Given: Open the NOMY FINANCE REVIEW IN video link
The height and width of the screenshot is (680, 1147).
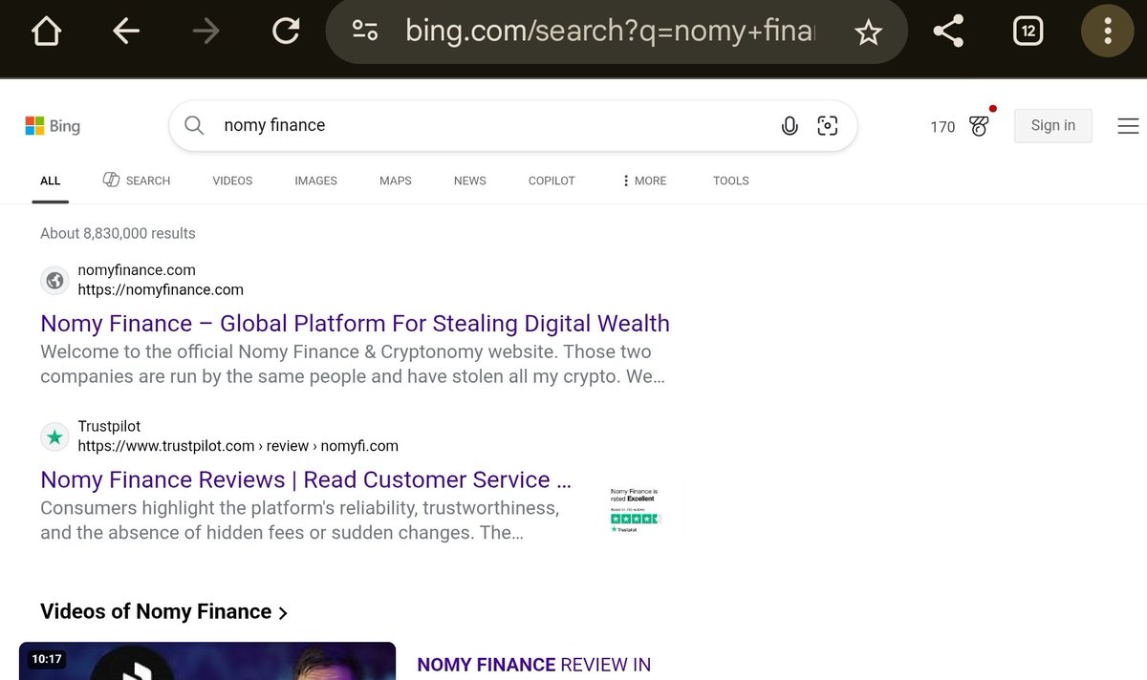Looking at the screenshot, I should click(x=534, y=665).
